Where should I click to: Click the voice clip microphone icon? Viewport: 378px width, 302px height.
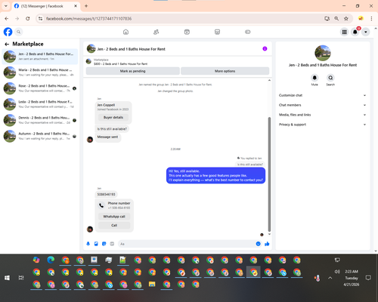pos(88,244)
